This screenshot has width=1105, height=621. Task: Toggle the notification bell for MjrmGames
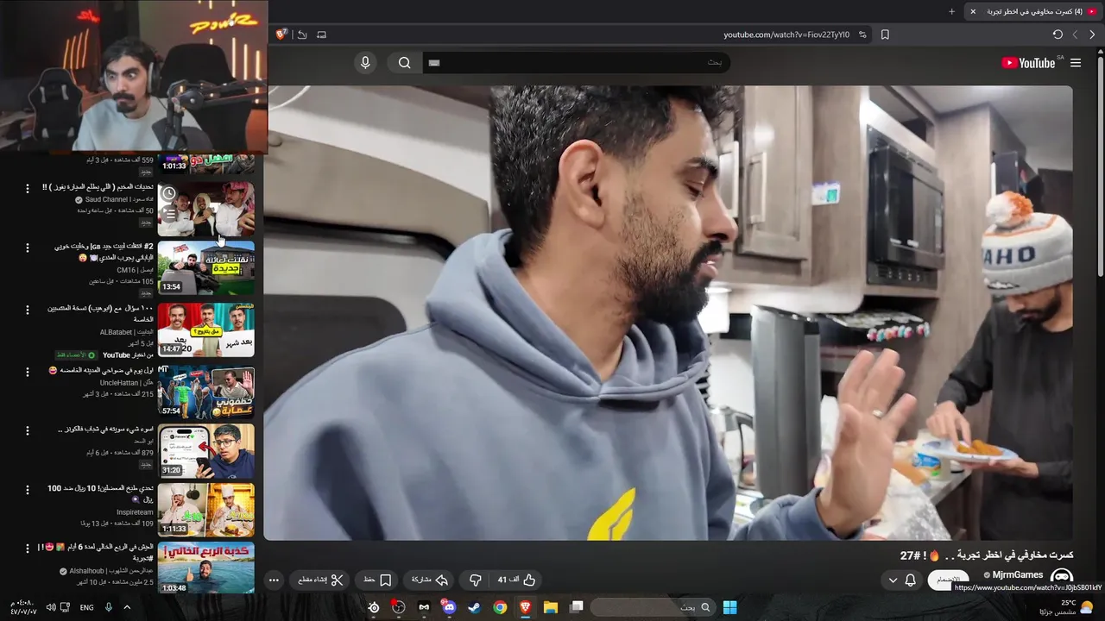pos(910,580)
